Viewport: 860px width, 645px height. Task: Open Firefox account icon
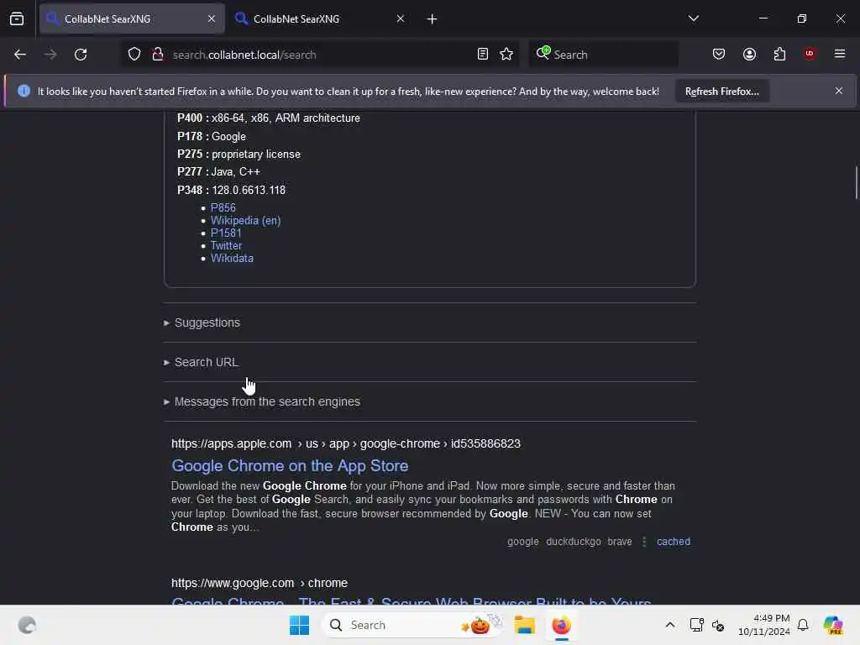(749, 55)
